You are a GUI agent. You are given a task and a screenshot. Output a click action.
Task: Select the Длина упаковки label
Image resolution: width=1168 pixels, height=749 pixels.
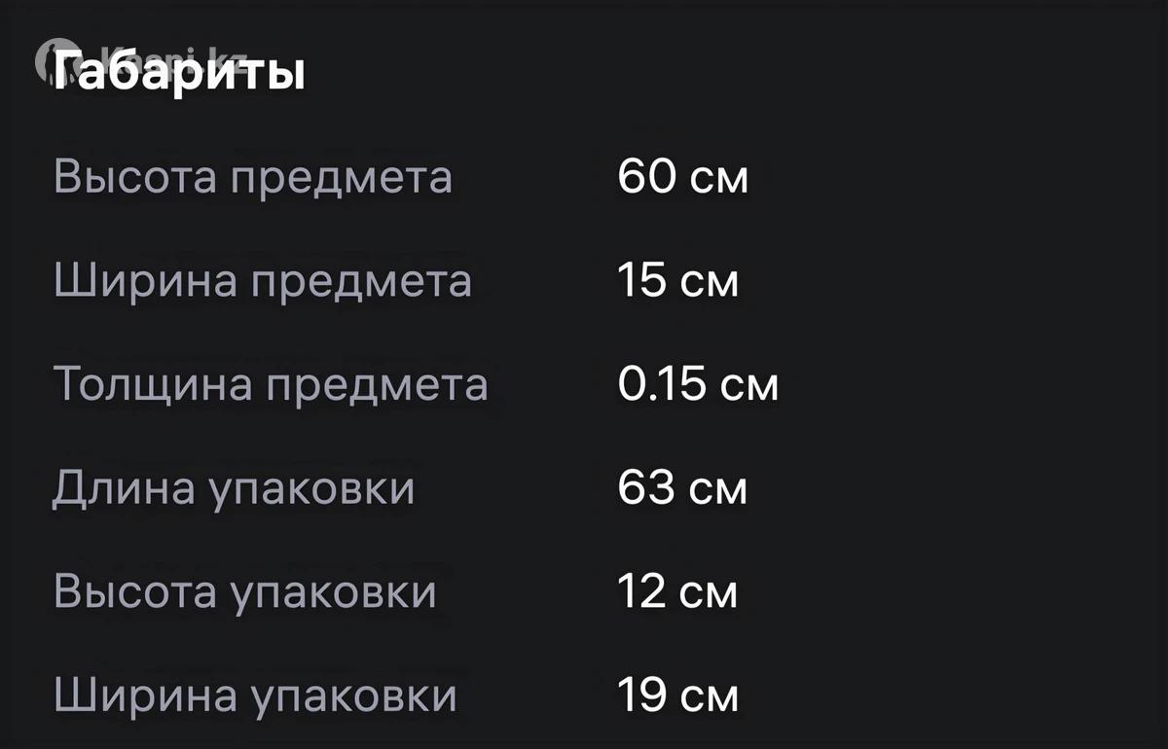click(234, 488)
